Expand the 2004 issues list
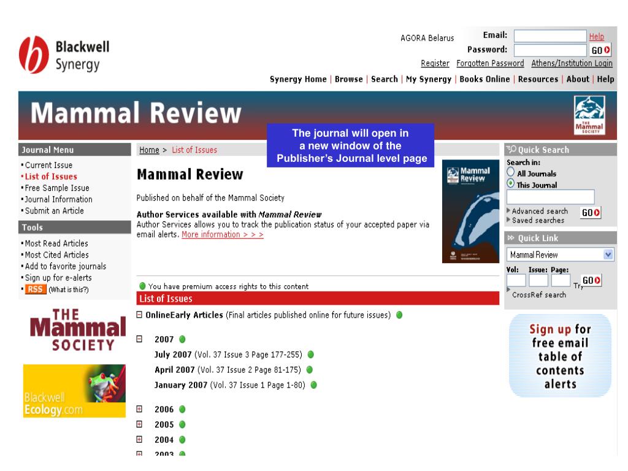628x471 pixels. click(x=139, y=439)
